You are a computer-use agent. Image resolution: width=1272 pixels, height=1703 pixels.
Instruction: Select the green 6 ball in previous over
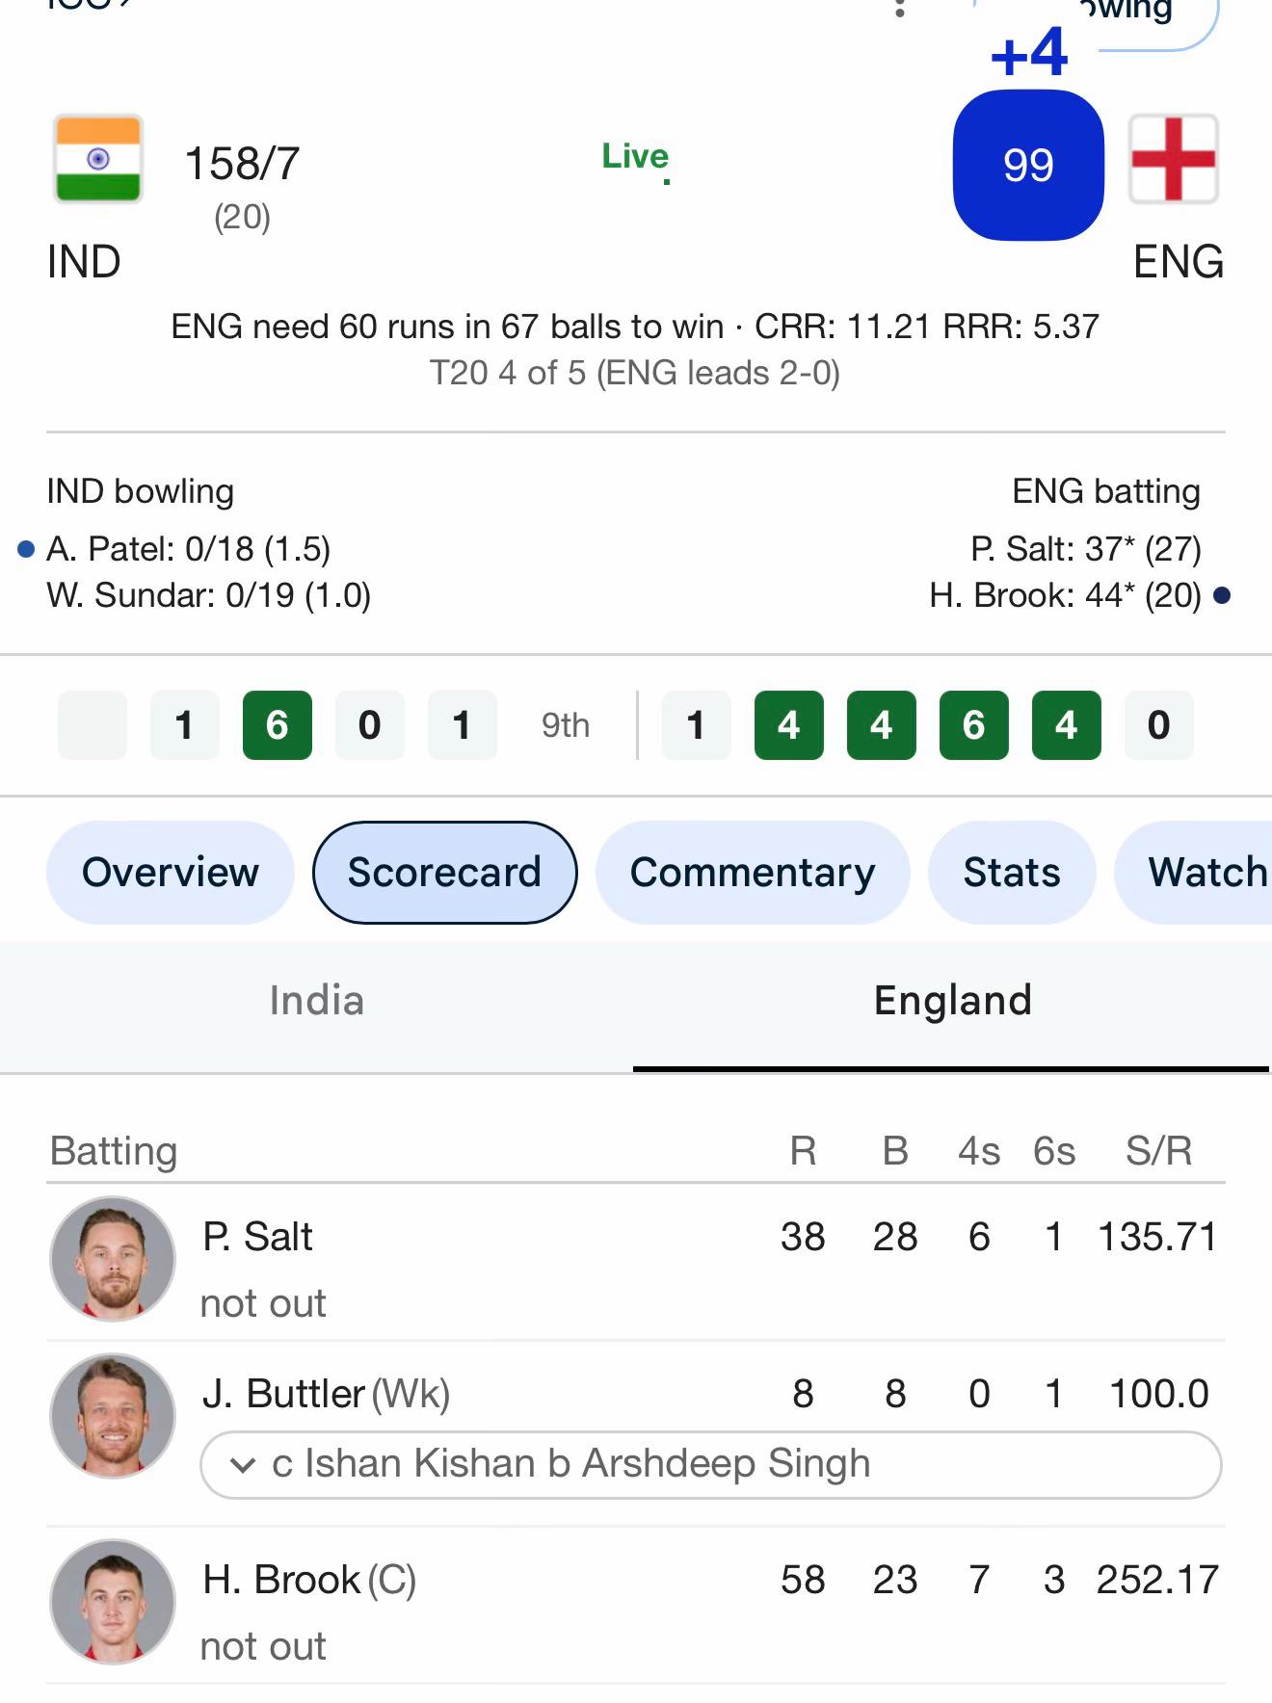(x=278, y=725)
